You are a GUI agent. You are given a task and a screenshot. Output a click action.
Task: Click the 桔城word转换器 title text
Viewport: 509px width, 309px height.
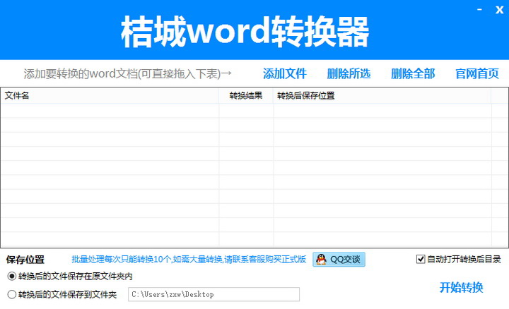pyautogui.click(x=245, y=32)
